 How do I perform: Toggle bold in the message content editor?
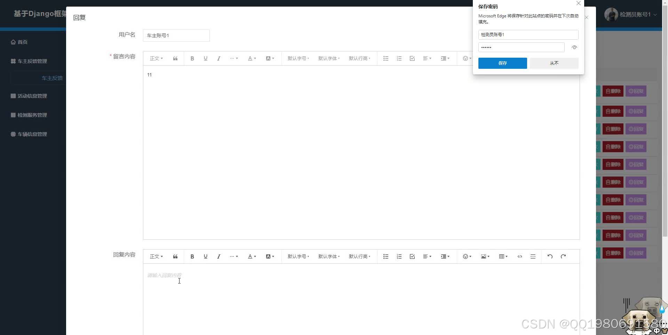192,58
